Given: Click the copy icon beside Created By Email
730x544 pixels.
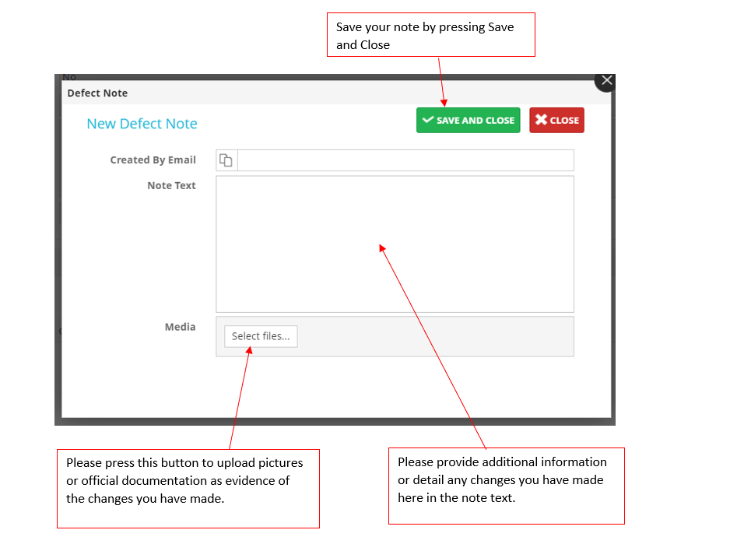Looking at the screenshot, I should [x=226, y=160].
